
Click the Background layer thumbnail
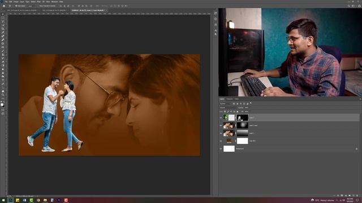click(229, 149)
